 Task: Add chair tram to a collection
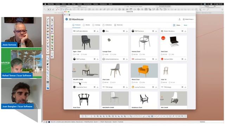click(124, 87)
